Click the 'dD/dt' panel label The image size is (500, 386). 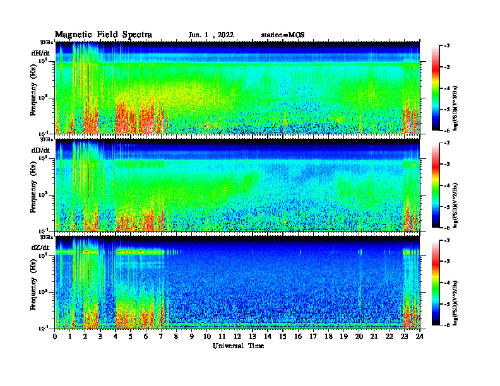point(40,150)
